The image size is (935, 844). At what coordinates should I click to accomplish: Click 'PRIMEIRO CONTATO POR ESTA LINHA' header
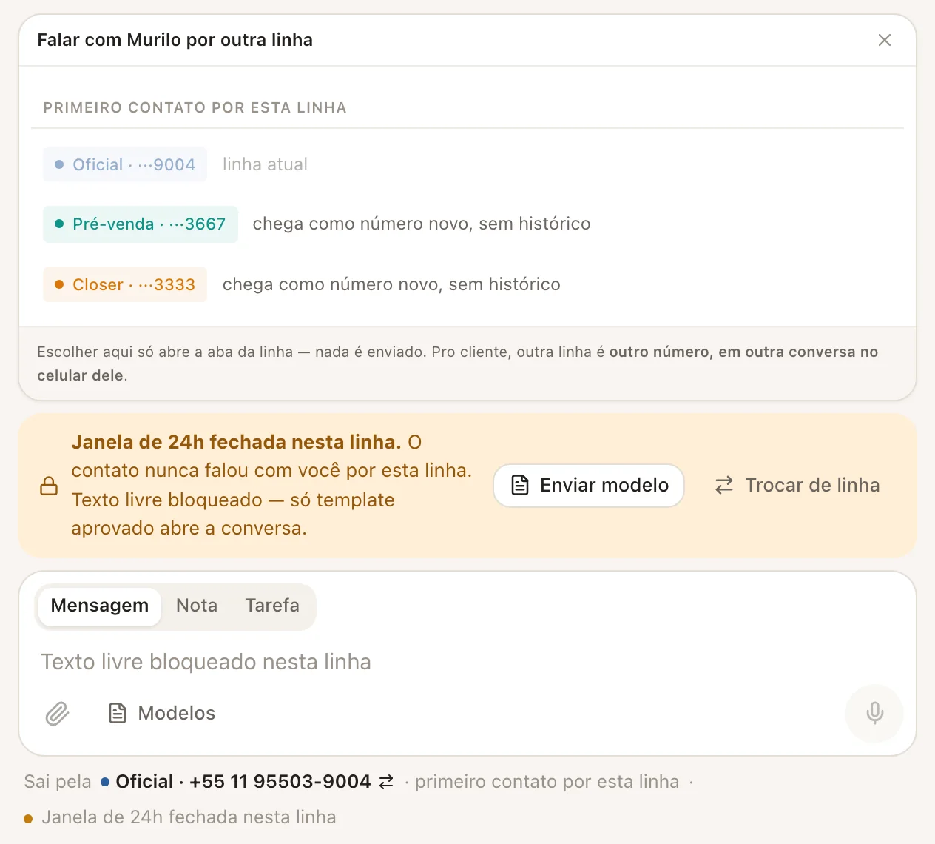[195, 107]
